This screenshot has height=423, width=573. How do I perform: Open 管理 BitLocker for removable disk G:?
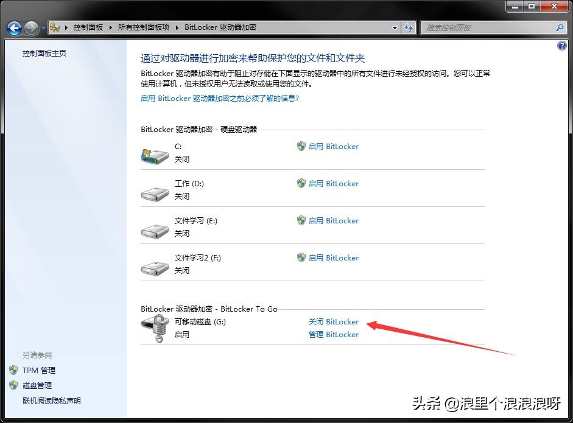tap(334, 334)
